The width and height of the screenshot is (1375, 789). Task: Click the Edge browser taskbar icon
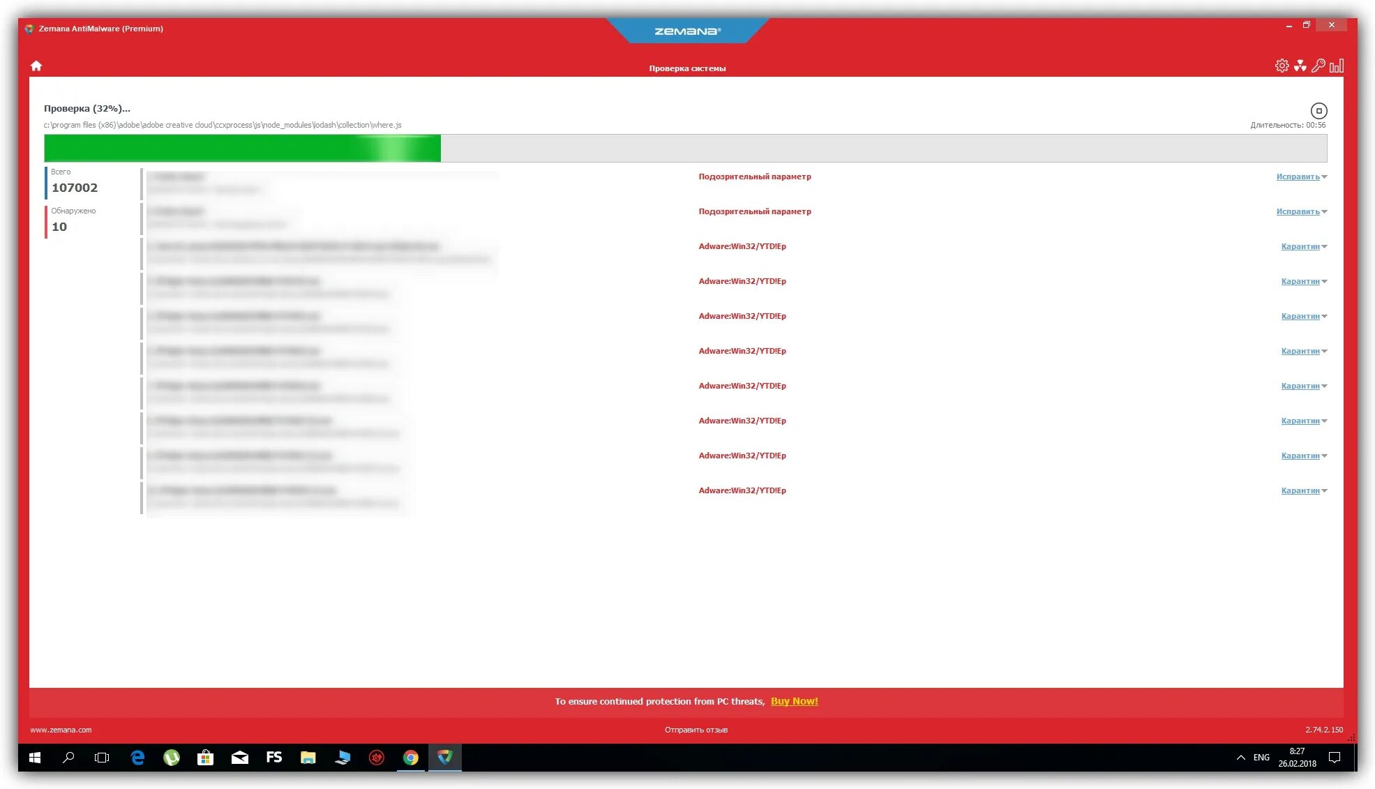pyautogui.click(x=137, y=757)
